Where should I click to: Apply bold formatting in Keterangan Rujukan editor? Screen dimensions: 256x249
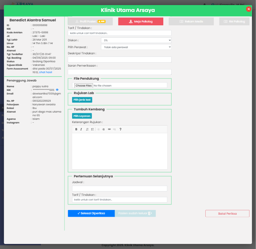pos(76,129)
